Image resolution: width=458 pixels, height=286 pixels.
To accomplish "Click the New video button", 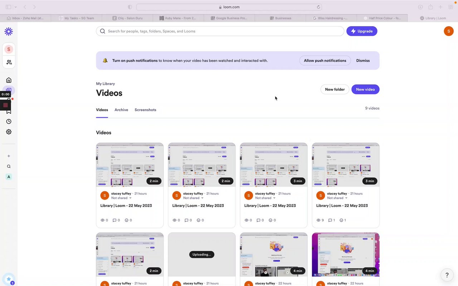I will pyautogui.click(x=365, y=89).
